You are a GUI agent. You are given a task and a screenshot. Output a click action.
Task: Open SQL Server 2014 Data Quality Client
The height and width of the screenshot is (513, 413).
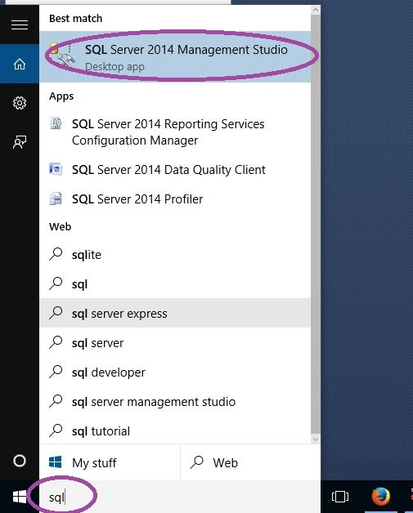point(175,170)
